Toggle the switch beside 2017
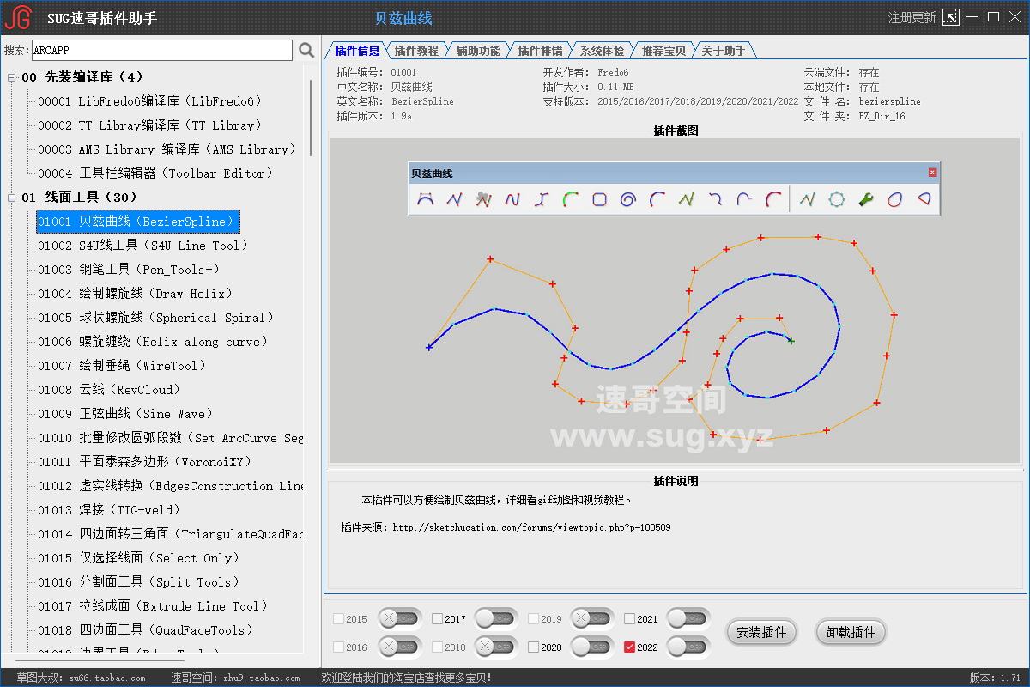 pyautogui.click(x=496, y=618)
